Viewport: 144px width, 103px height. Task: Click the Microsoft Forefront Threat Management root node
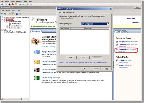(17, 17)
